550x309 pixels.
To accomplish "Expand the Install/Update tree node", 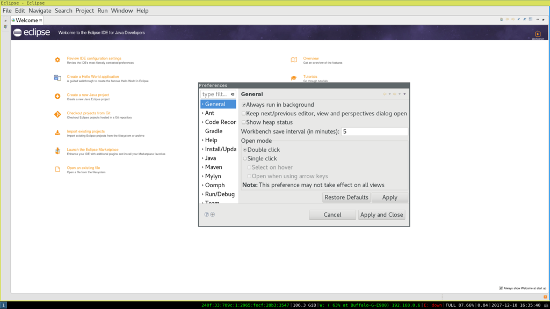I will [202, 149].
